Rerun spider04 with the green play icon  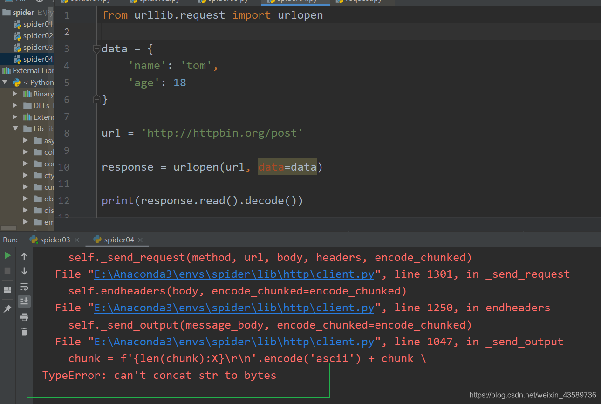7,255
